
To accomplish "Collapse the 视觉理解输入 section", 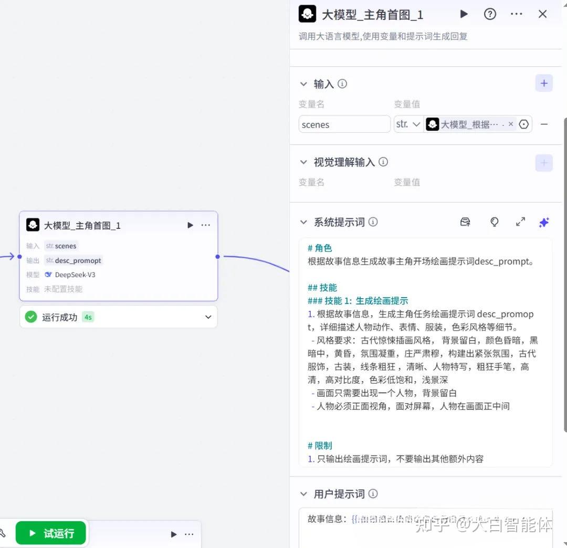I will coord(303,162).
